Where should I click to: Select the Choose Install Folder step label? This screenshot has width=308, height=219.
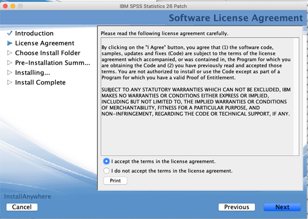[x=48, y=53]
